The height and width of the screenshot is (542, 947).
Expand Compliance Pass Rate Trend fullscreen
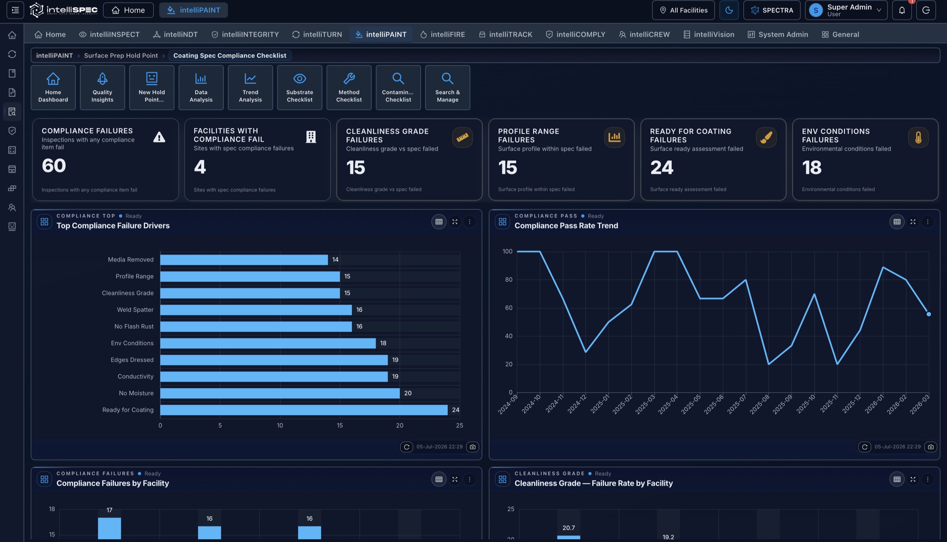point(913,222)
